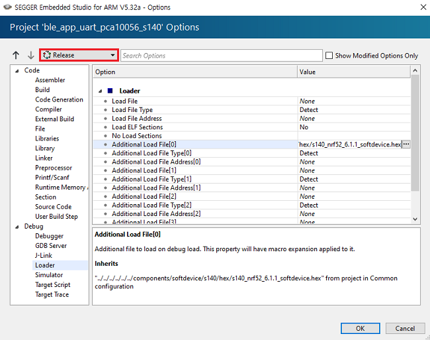Collapse the Code tree node

tap(17, 71)
